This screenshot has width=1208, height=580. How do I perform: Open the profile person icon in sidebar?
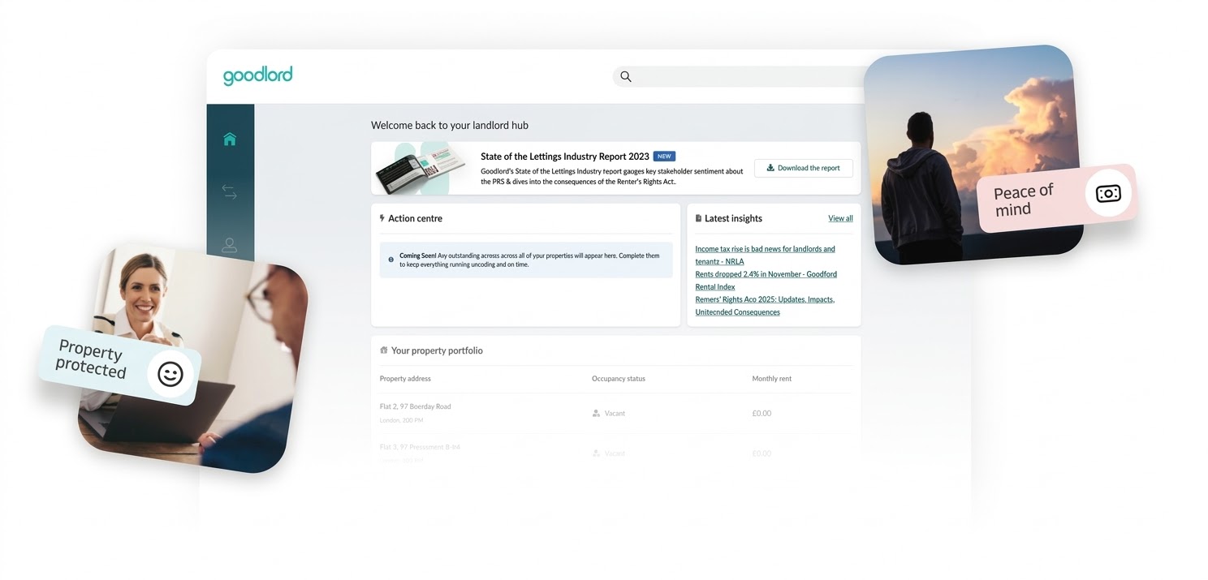click(x=230, y=245)
